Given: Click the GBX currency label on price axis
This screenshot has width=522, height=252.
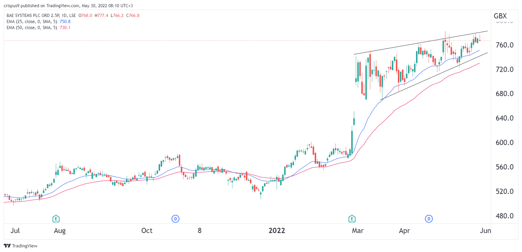Looking at the screenshot, I should (500, 16).
